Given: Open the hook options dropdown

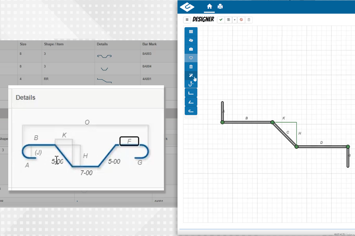Looking at the screenshot, I should [x=191, y=84].
